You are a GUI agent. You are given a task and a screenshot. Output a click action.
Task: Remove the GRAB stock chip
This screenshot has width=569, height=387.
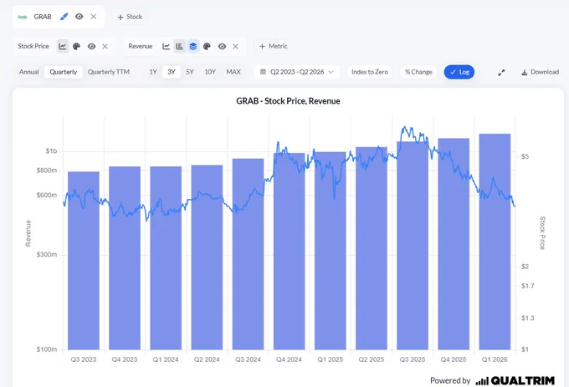94,17
